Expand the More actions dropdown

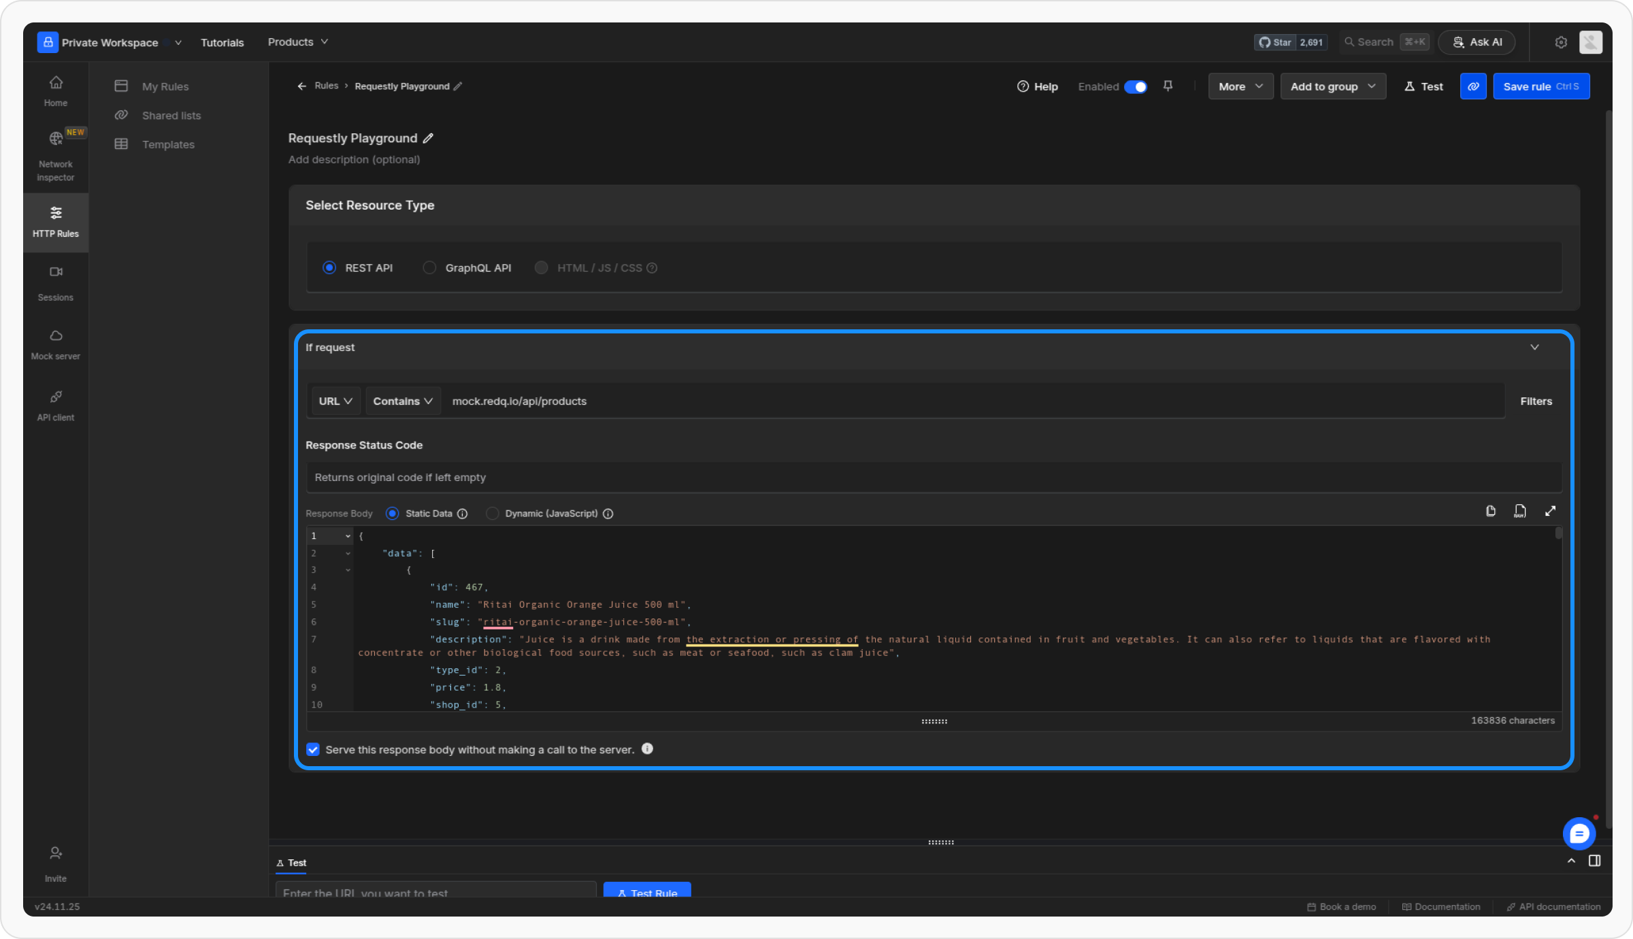(1240, 86)
